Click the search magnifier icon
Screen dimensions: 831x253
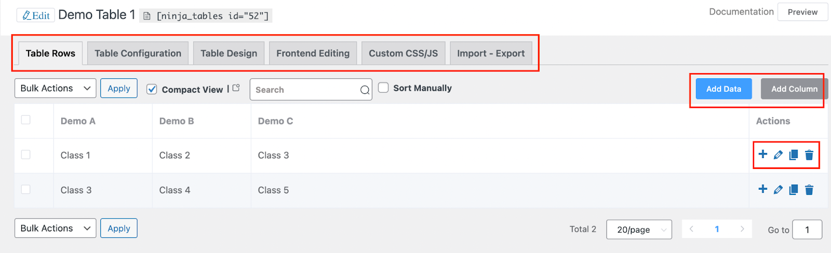pos(365,90)
